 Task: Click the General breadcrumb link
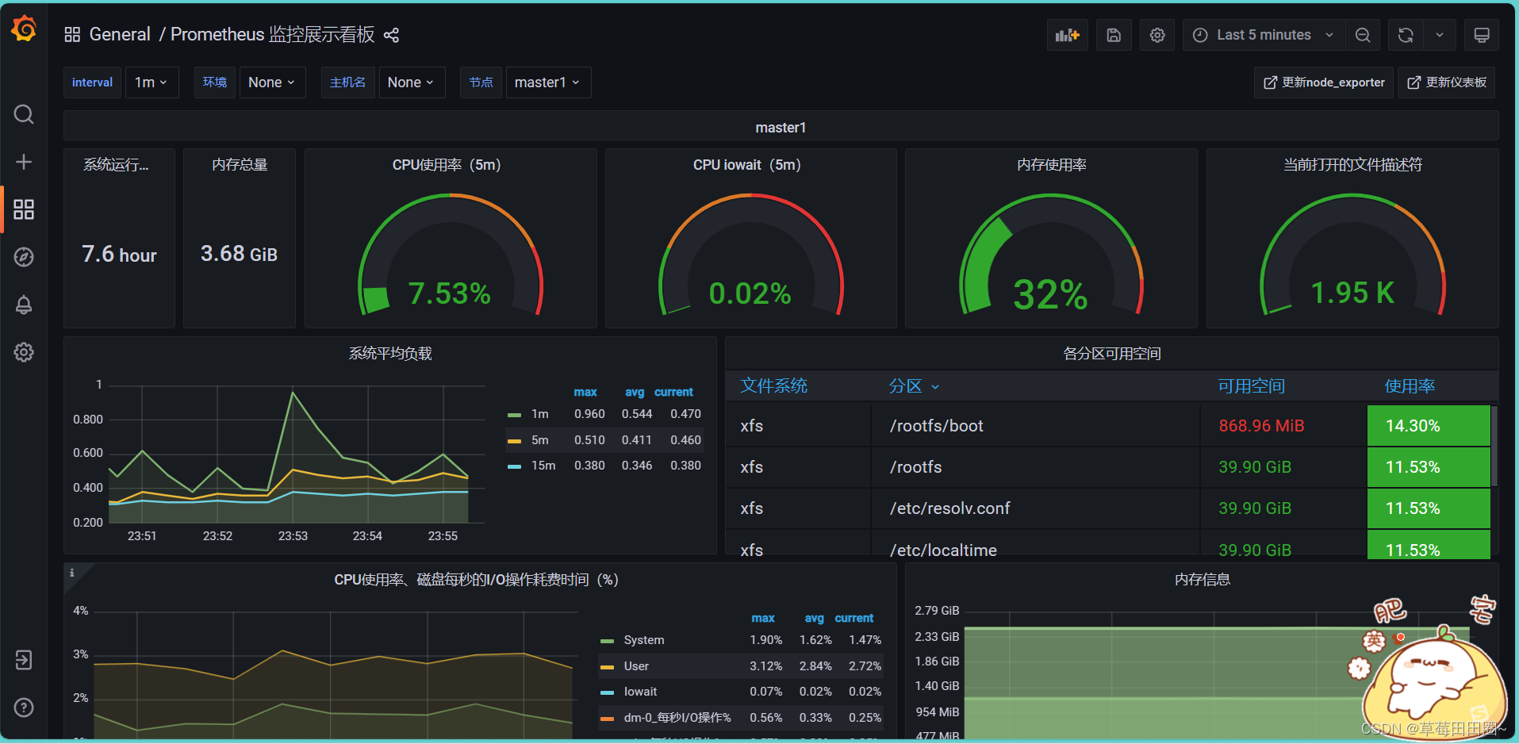(120, 34)
